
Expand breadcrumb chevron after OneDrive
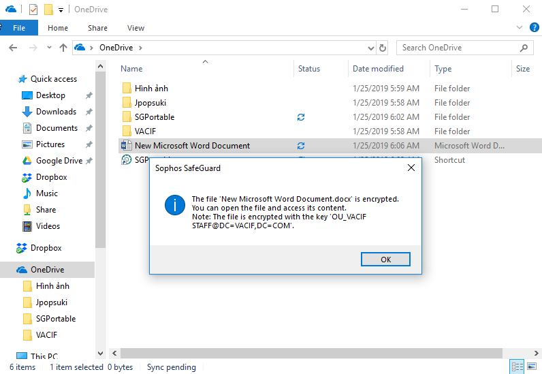pyautogui.click(x=140, y=48)
